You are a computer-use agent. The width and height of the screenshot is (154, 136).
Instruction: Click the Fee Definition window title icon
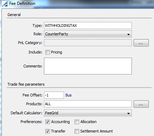(x=5, y=3)
